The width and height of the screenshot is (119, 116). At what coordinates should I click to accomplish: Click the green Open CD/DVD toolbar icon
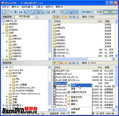[15, 12]
